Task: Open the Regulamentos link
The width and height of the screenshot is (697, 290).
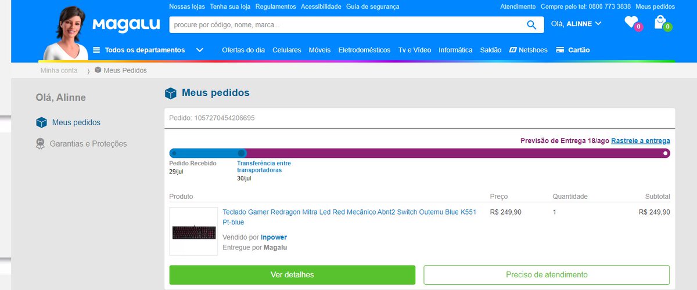Action: click(275, 6)
